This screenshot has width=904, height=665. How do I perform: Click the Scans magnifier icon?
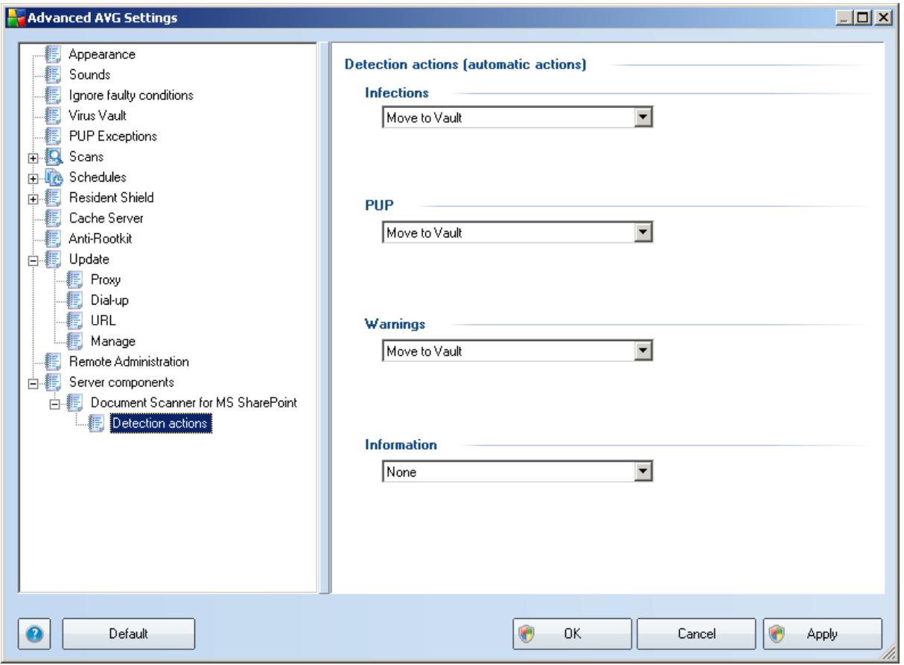point(55,157)
